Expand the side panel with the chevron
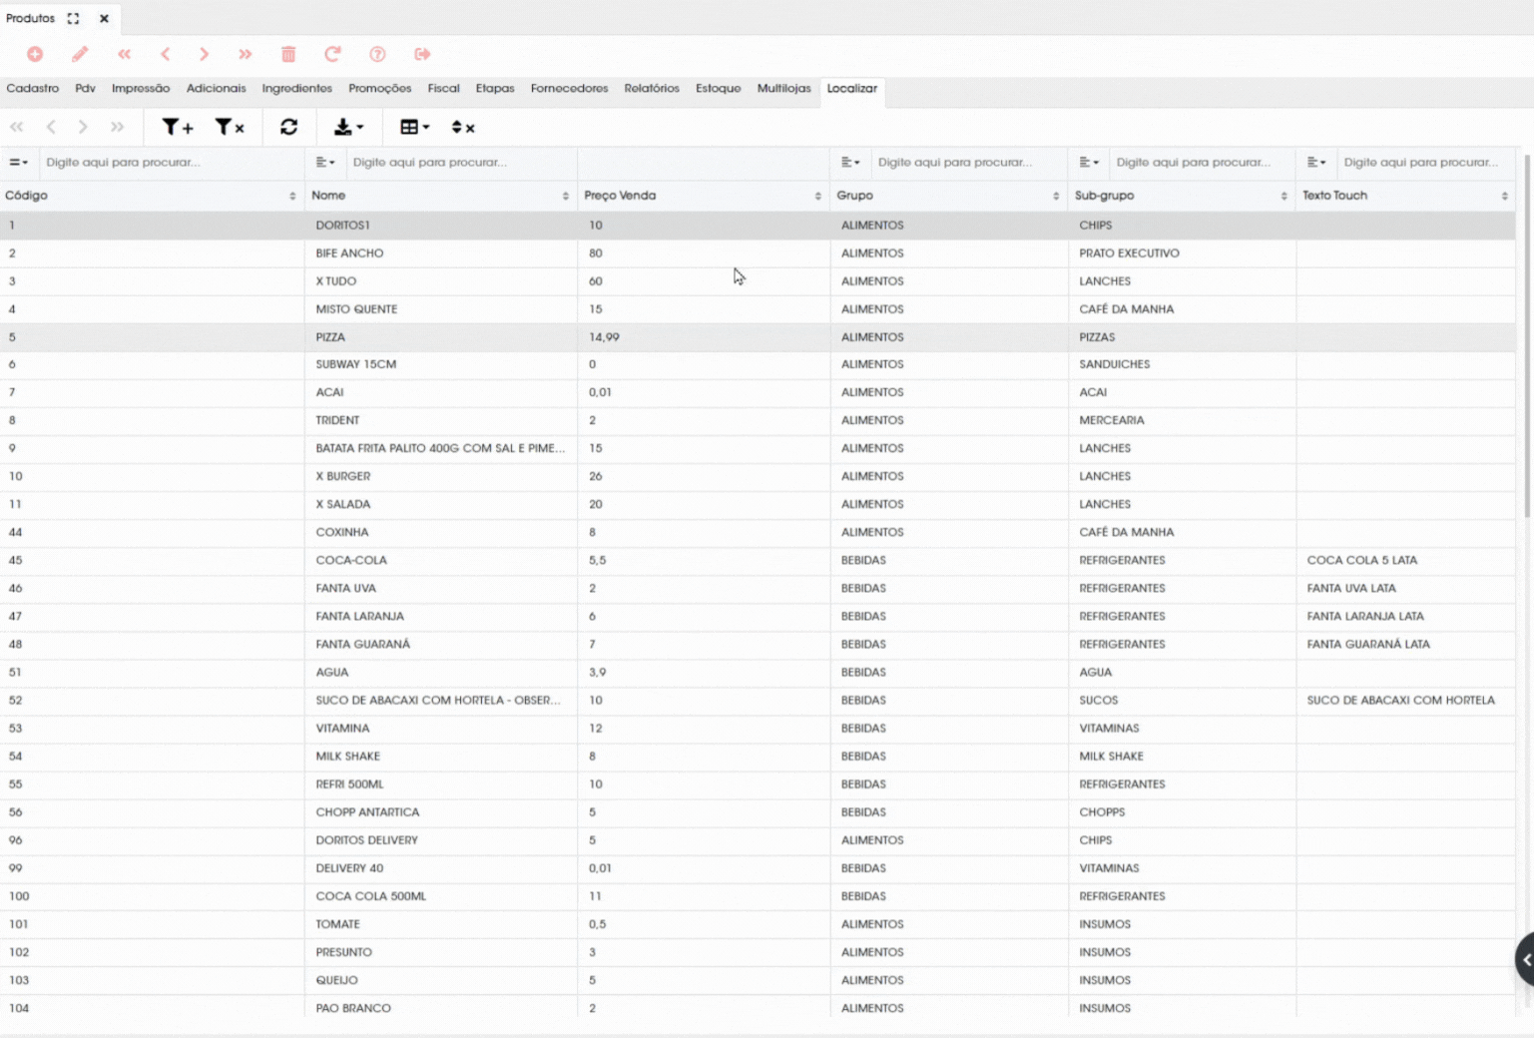The height and width of the screenshot is (1038, 1534). pyautogui.click(x=1525, y=960)
